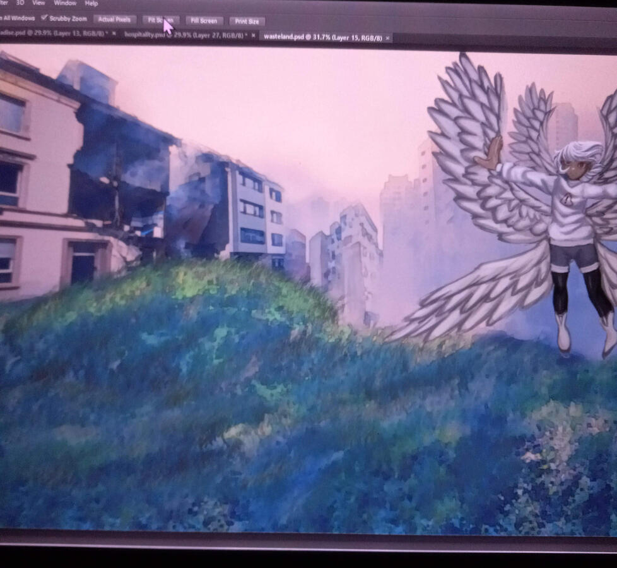Close the paradise.psd tab
Image resolution: width=617 pixels, height=568 pixels.
[x=114, y=33]
